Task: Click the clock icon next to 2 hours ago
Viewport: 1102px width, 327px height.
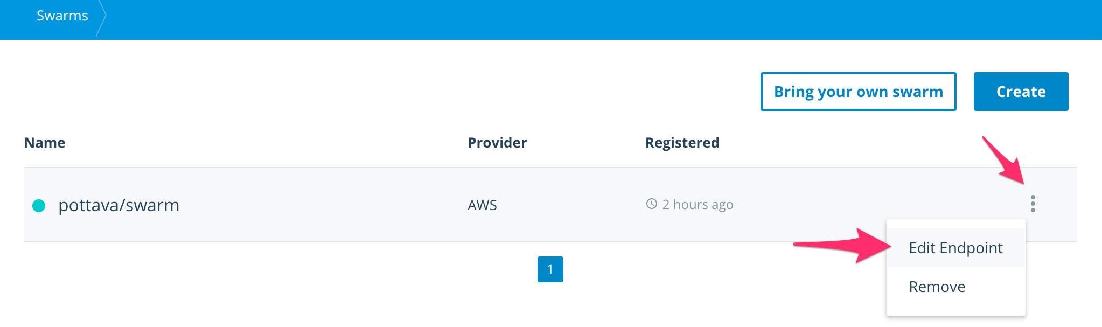Action: [652, 204]
